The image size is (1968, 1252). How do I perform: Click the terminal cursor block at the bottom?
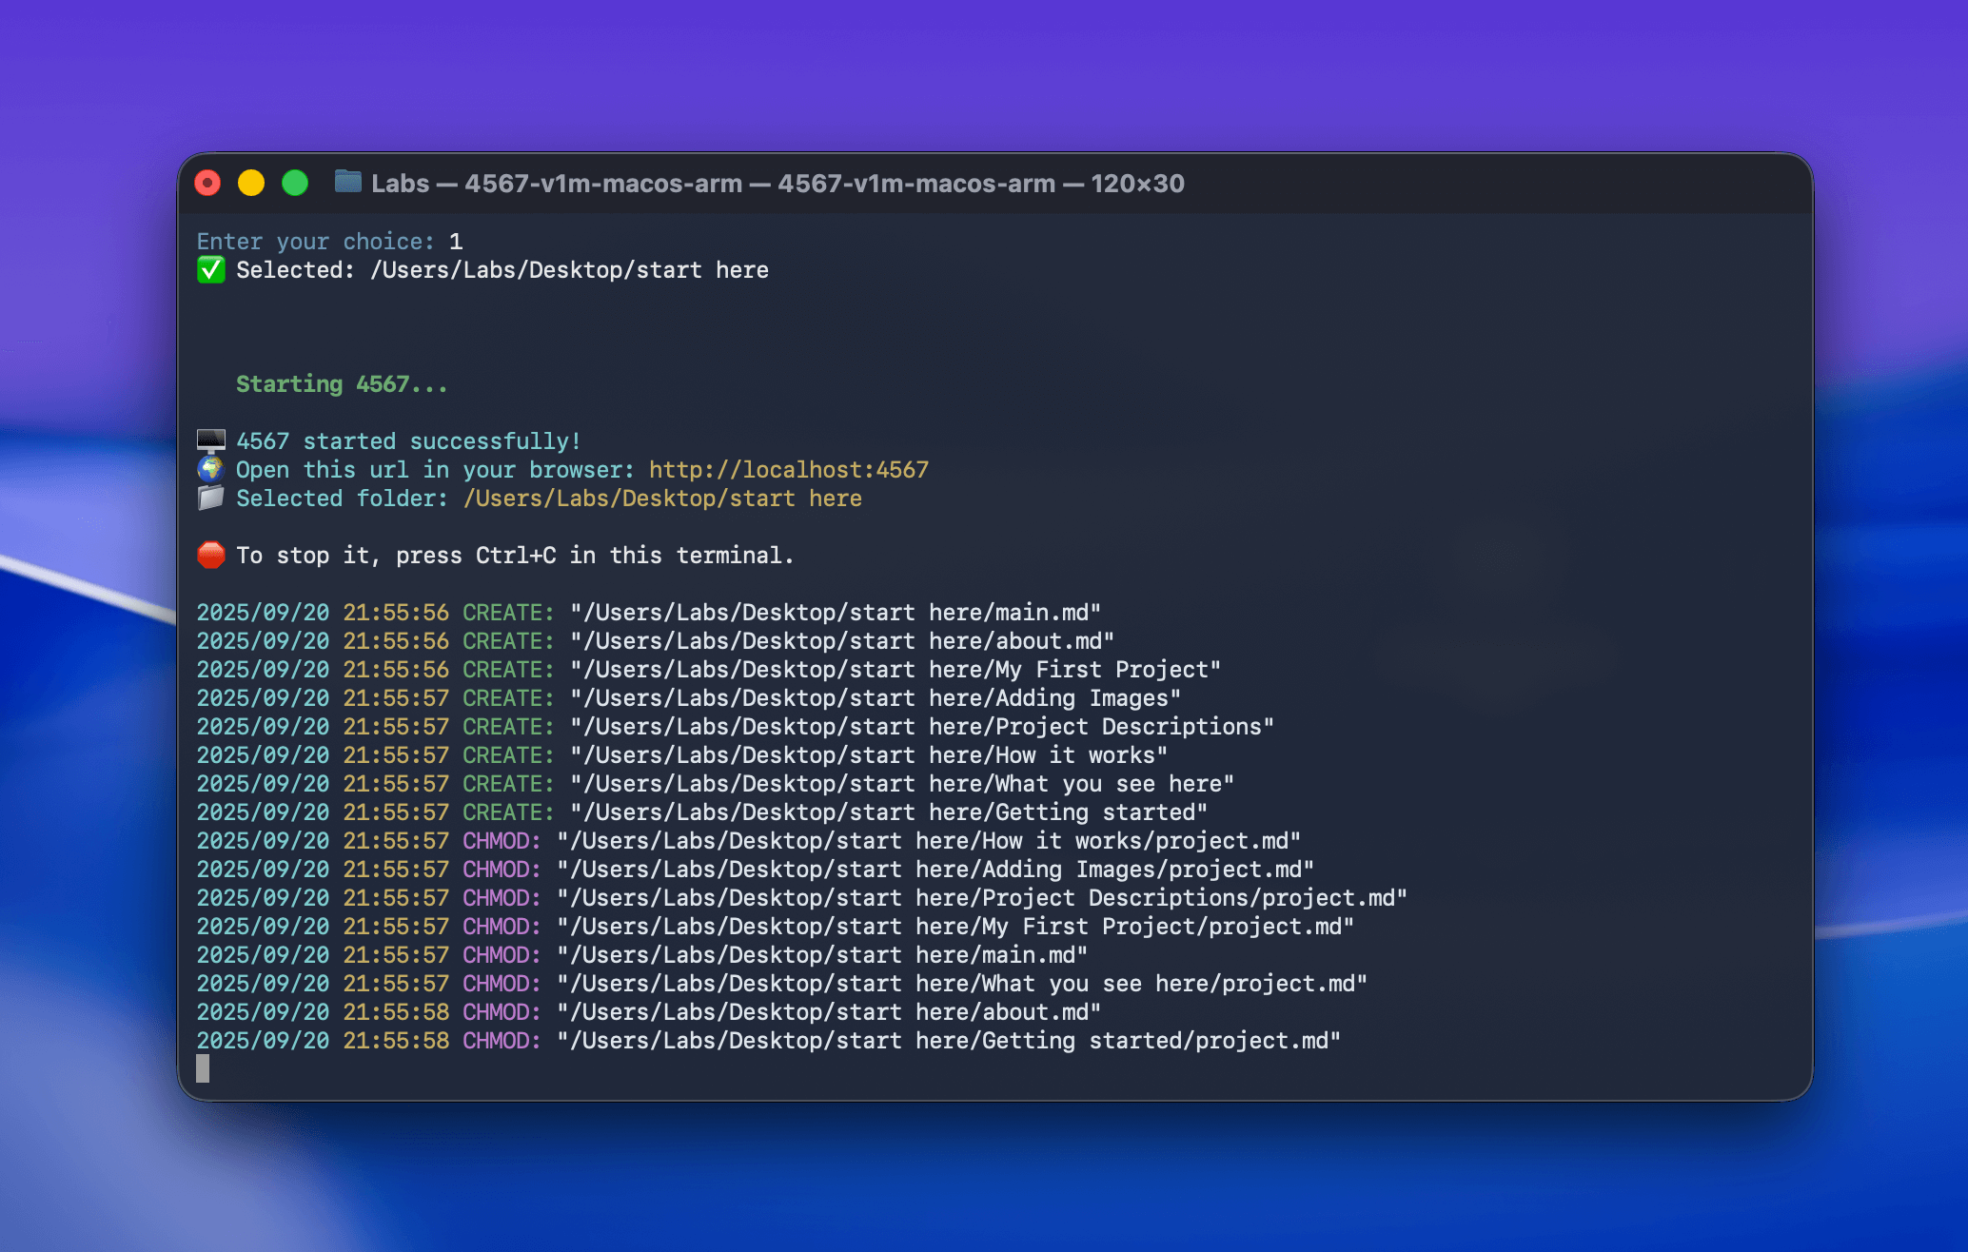coord(203,1068)
